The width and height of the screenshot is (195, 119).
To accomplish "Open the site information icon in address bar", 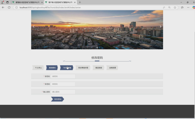I will point(16,7).
